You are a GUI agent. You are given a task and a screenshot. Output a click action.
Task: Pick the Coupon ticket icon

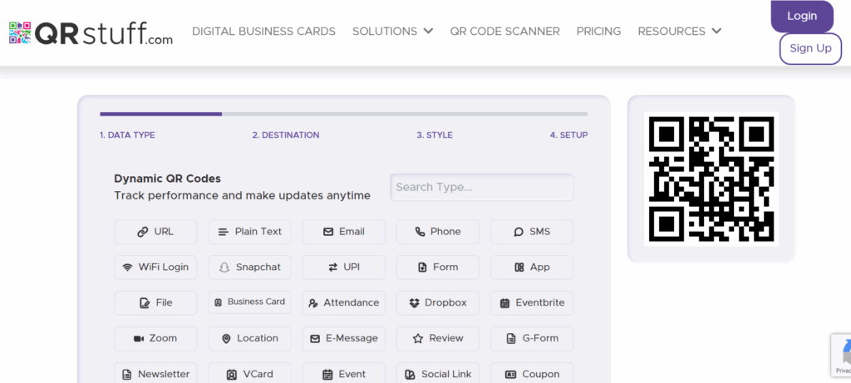pos(510,375)
